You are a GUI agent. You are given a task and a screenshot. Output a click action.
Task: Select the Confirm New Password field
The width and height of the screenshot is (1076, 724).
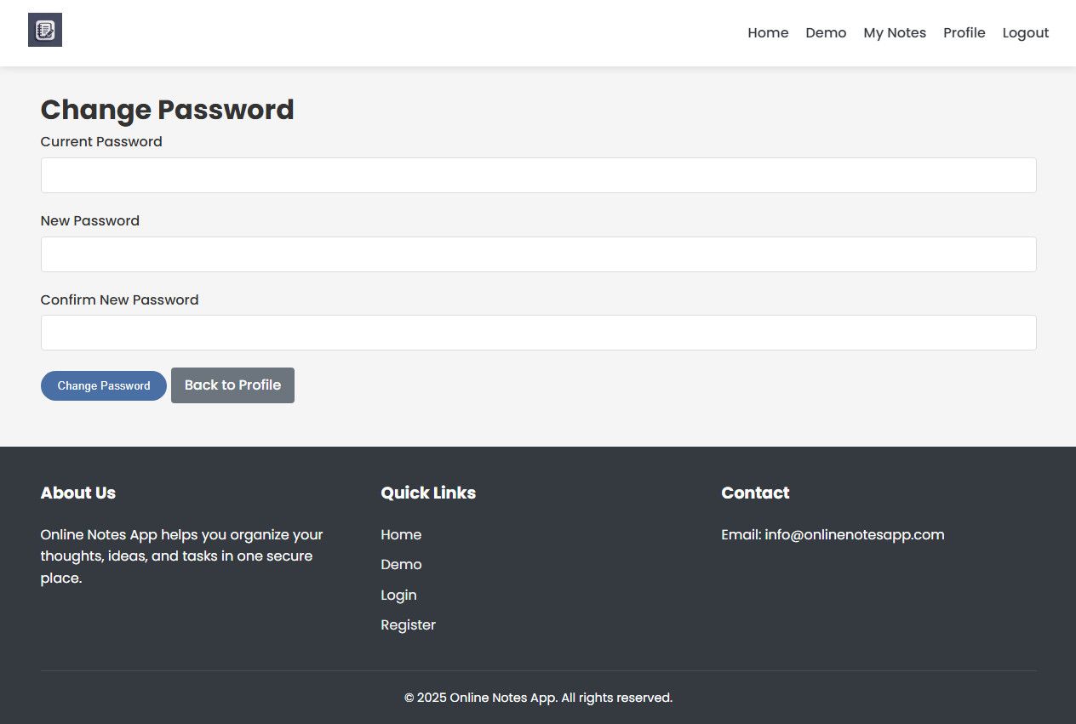click(538, 333)
